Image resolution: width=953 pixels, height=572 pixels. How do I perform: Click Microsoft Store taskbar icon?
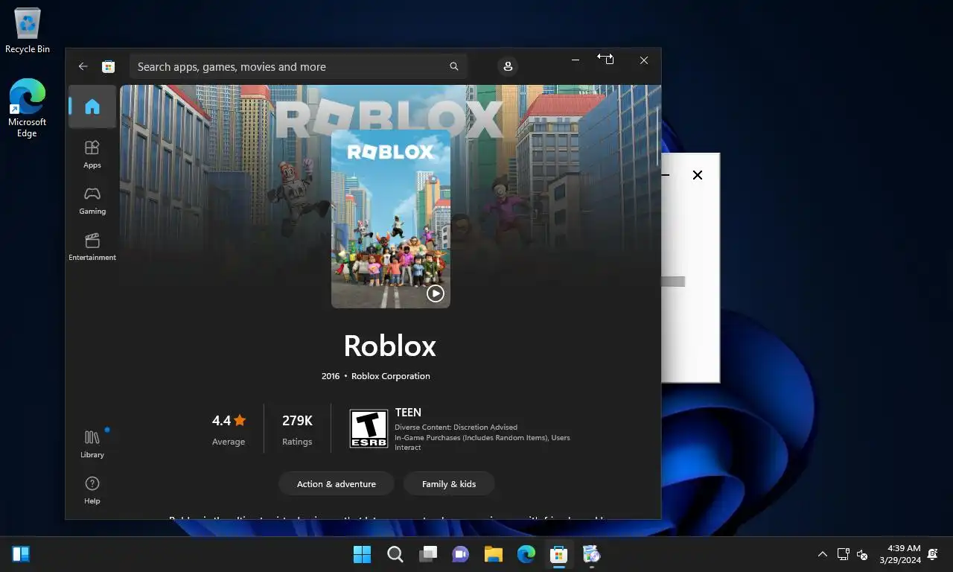coord(559,554)
